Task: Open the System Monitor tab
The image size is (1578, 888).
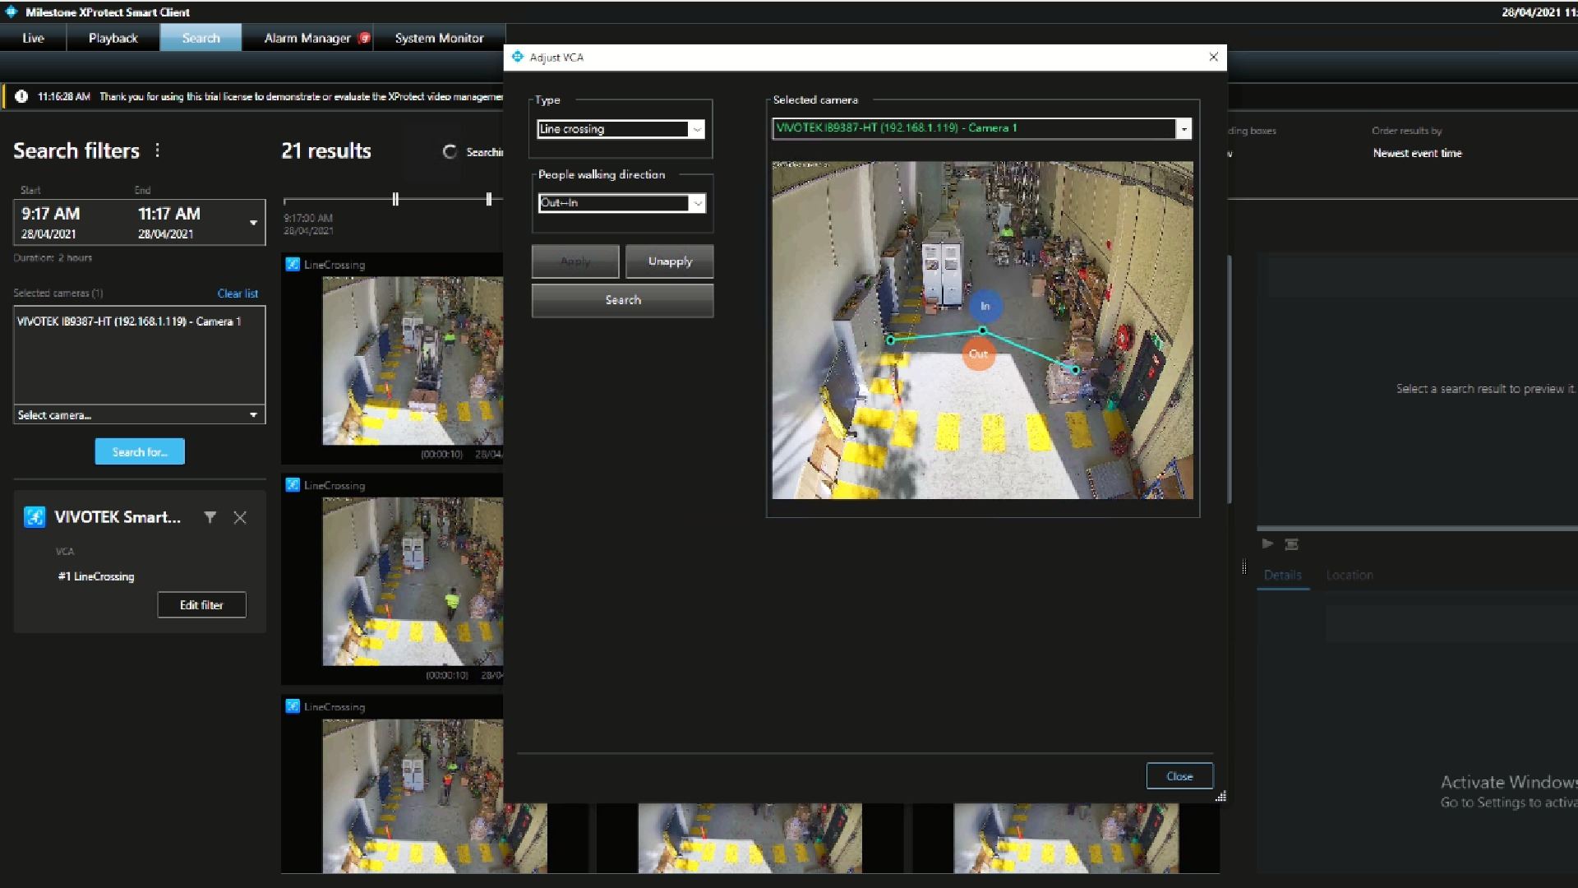Action: click(439, 38)
